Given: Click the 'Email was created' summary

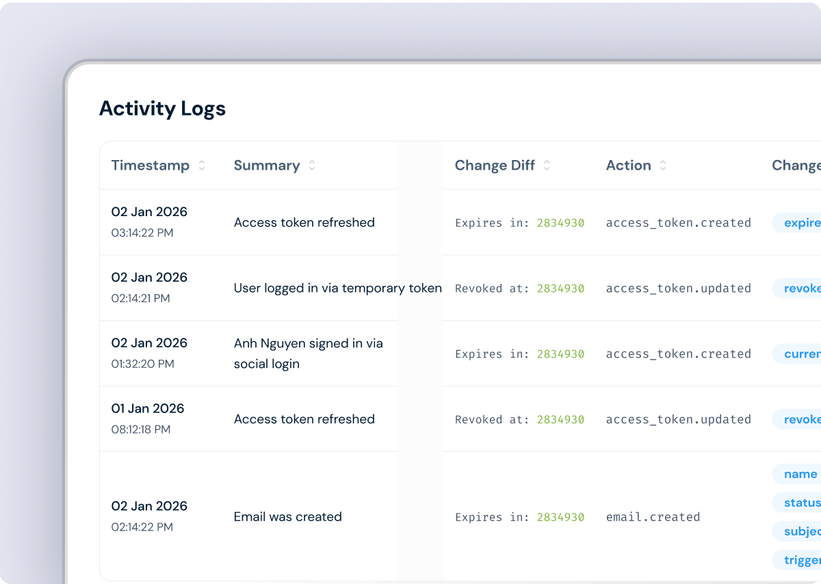Looking at the screenshot, I should coord(288,517).
